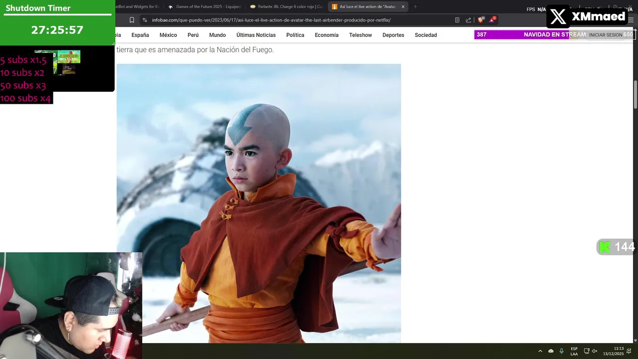The width and height of the screenshot is (638, 359).
Task: Open the Perú section
Action: pyautogui.click(x=193, y=35)
